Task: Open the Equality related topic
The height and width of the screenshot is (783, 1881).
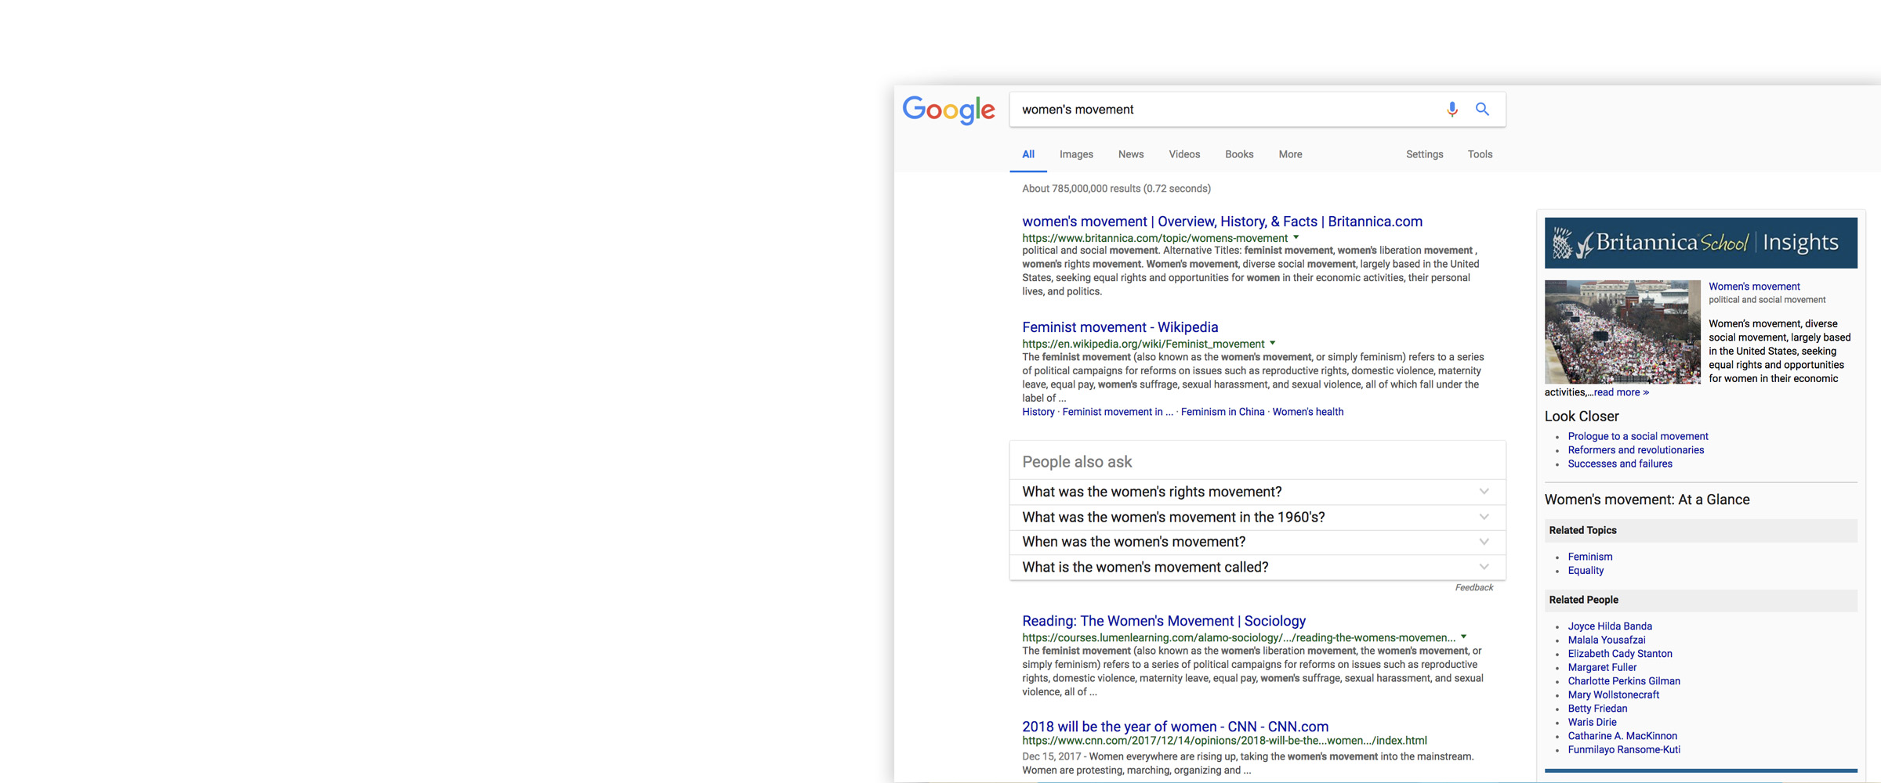Action: (1586, 571)
